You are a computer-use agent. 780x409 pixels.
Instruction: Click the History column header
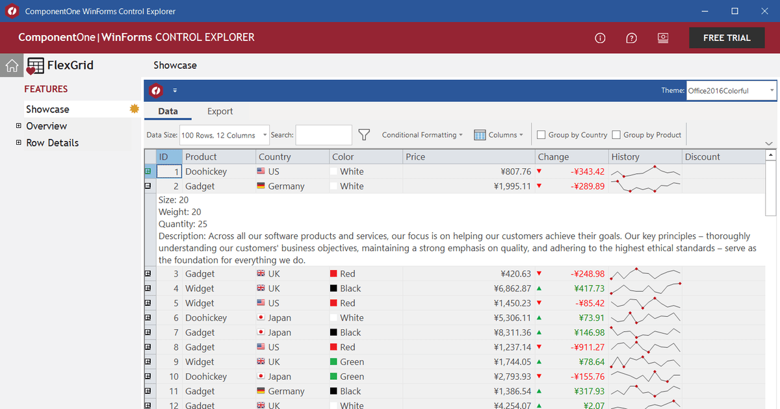(645, 156)
